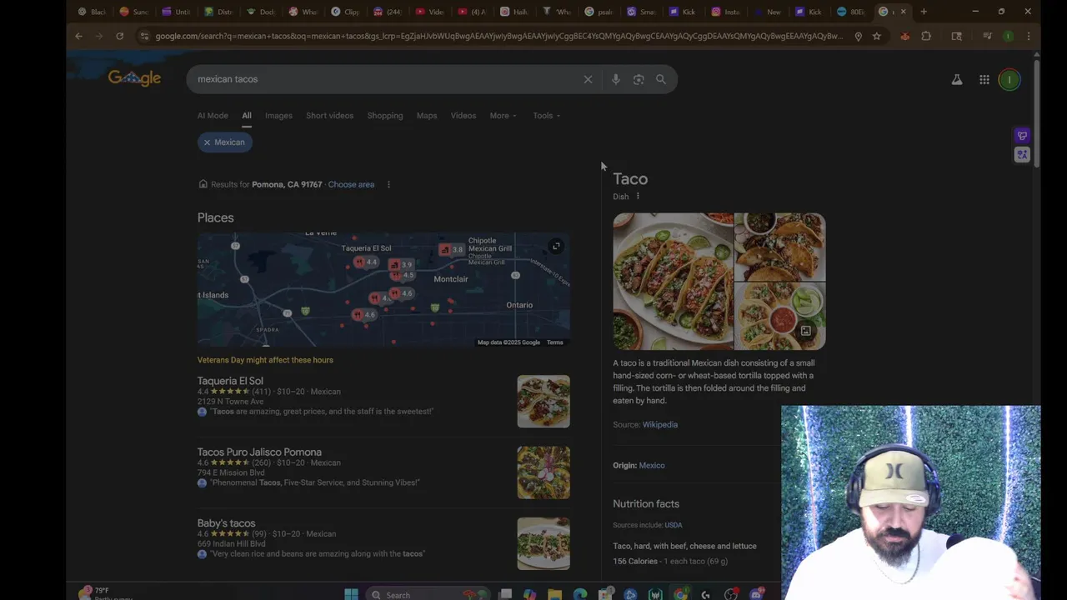Switch to AI Mode tab

213,116
